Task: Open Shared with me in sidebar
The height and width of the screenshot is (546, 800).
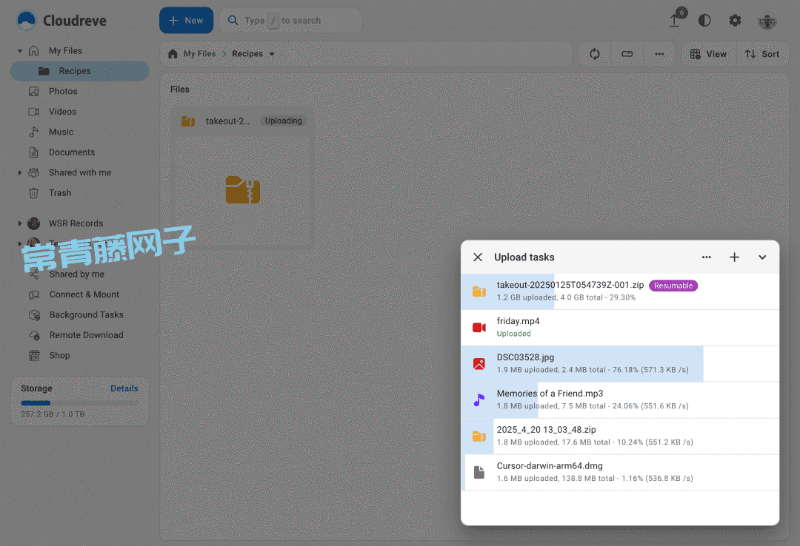Action: (x=80, y=173)
